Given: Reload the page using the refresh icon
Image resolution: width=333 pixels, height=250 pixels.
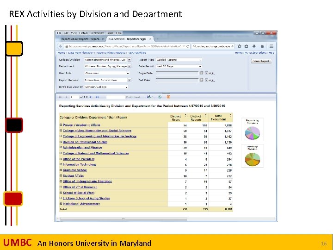Looking at the screenshot, I should (x=188, y=46).
